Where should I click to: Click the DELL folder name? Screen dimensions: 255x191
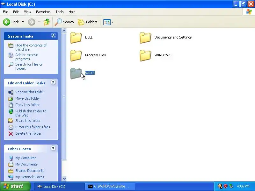click(89, 37)
